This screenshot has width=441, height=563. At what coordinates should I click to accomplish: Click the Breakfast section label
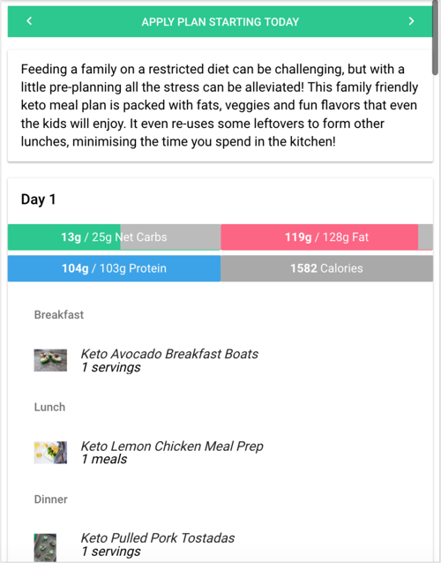(x=59, y=314)
